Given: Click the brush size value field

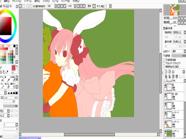Looking at the screenshot, I should 11,98.
